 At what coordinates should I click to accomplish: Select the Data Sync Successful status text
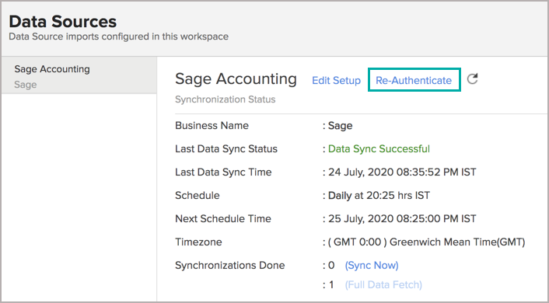click(379, 149)
